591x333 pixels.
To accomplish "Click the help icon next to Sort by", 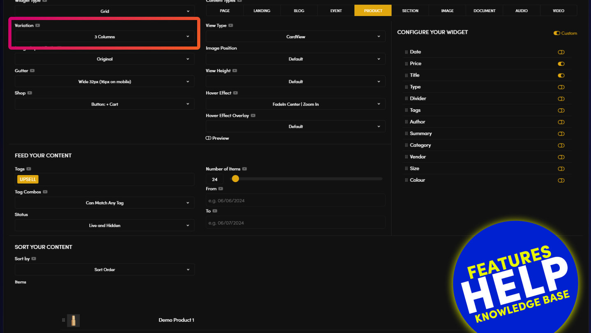I will coord(34,259).
